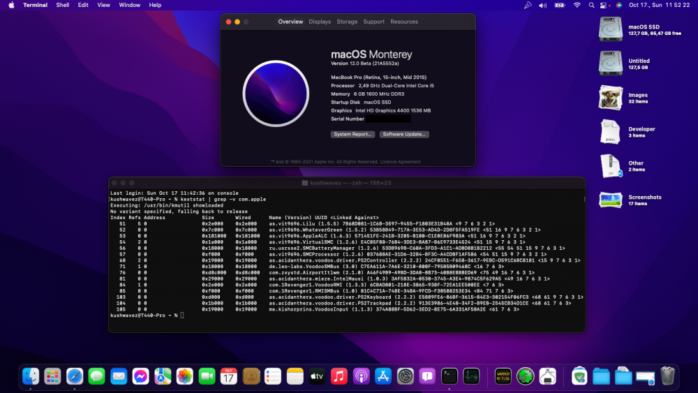Click the macOS Monterey logo image

[x=276, y=94]
